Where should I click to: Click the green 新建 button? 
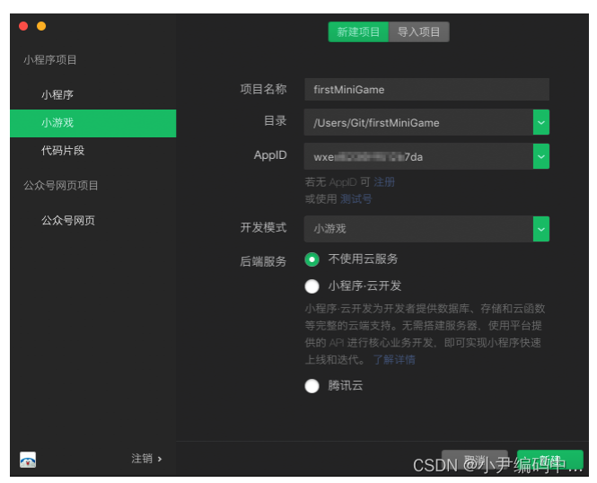(550, 460)
